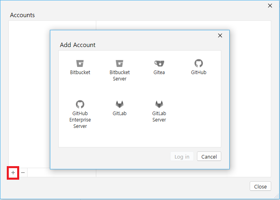Click the GitLab Server label text

159,116
